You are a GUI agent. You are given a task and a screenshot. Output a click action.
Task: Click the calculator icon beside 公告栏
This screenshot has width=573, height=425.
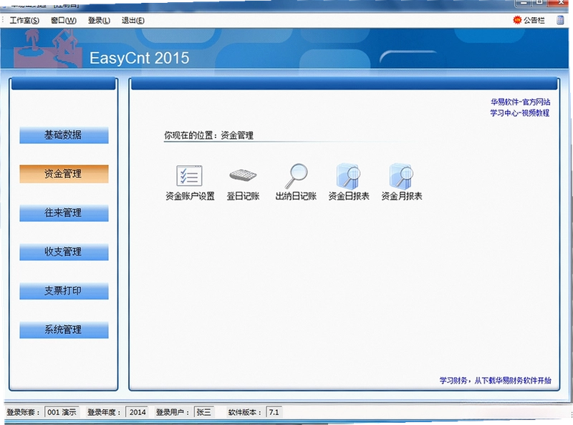[560, 20]
